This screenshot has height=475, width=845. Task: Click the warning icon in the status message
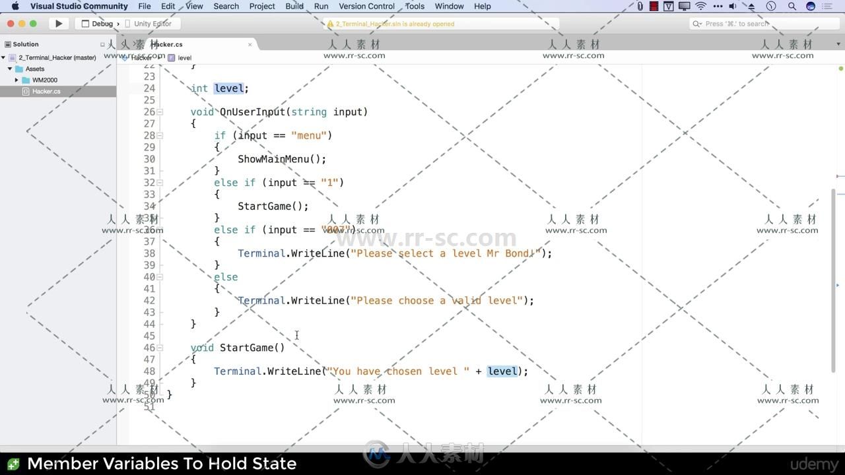click(330, 24)
